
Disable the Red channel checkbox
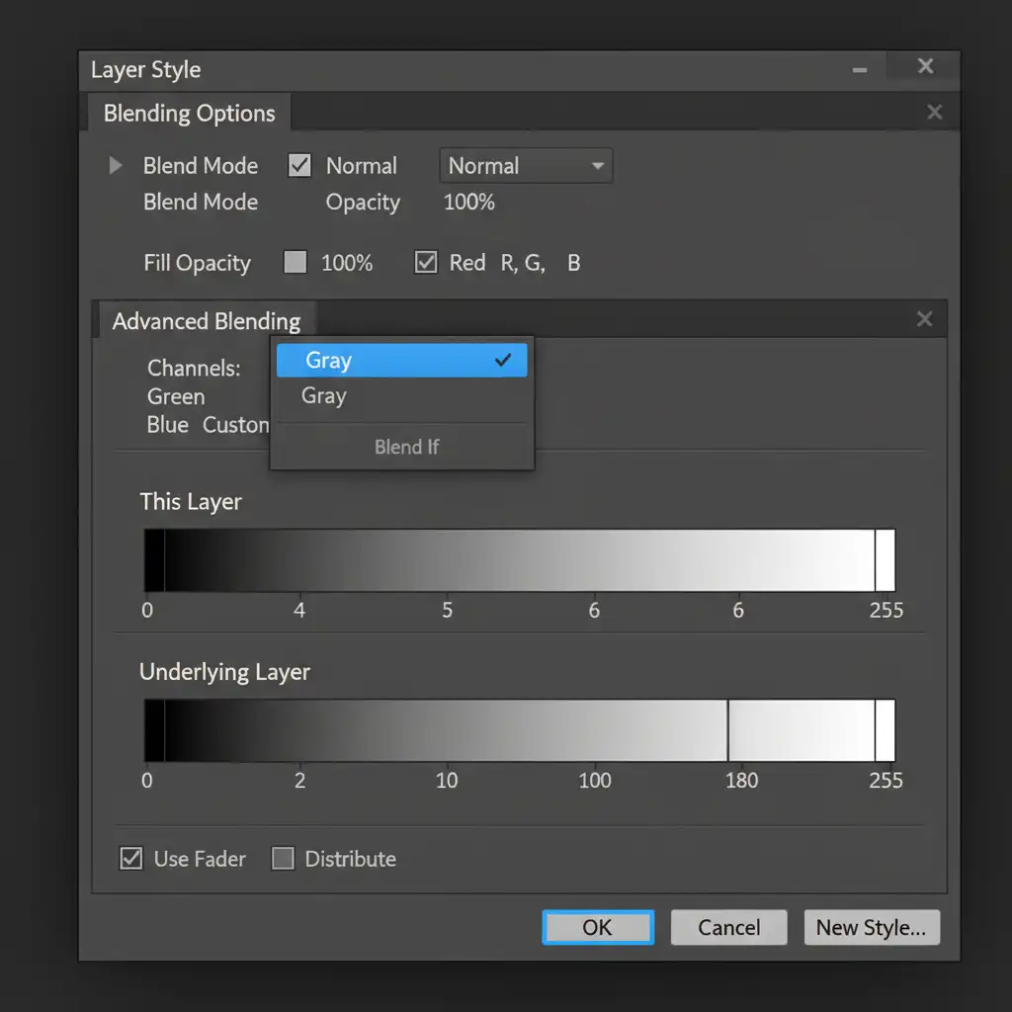point(426,263)
